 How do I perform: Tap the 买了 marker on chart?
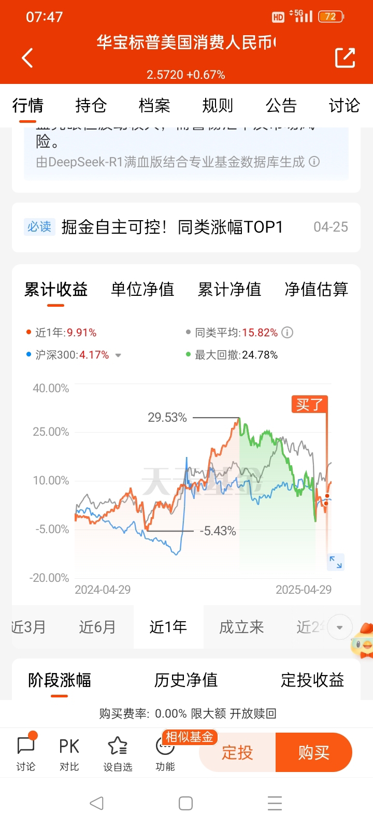(x=309, y=404)
